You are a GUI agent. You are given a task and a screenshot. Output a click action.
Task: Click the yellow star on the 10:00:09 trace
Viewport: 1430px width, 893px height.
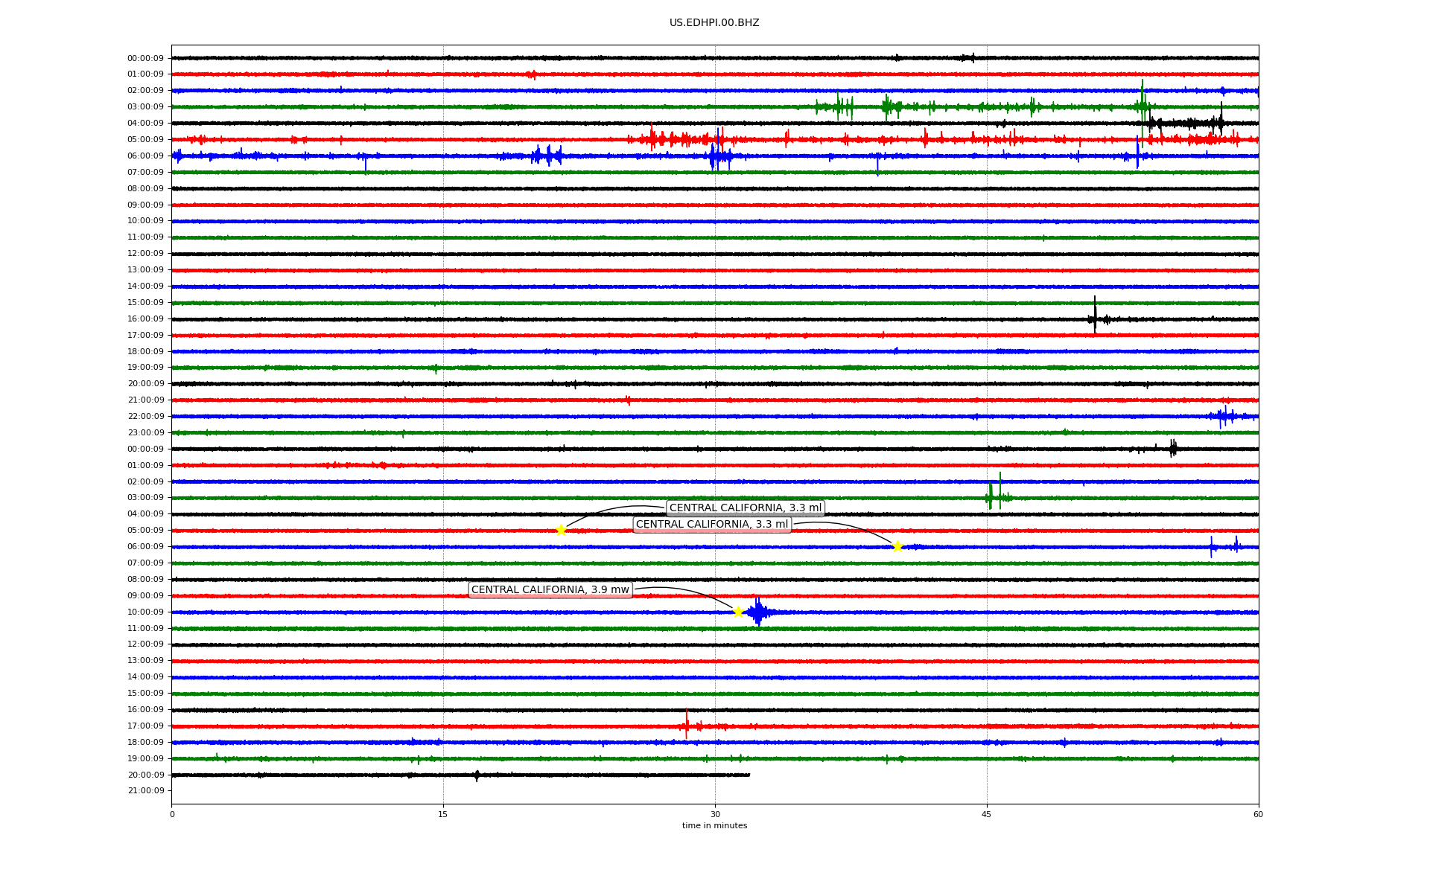point(738,612)
